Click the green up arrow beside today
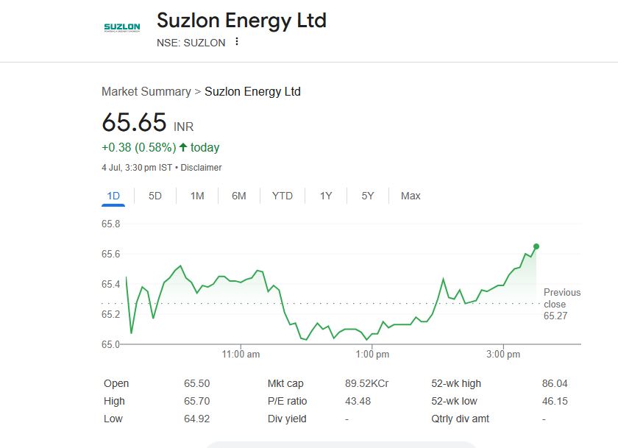This screenshot has width=618, height=448. coord(183,147)
